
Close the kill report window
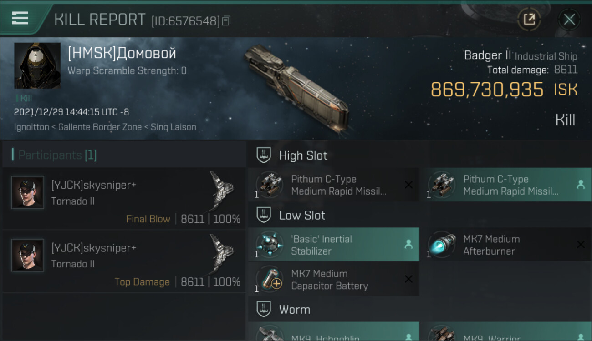click(x=569, y=20)
